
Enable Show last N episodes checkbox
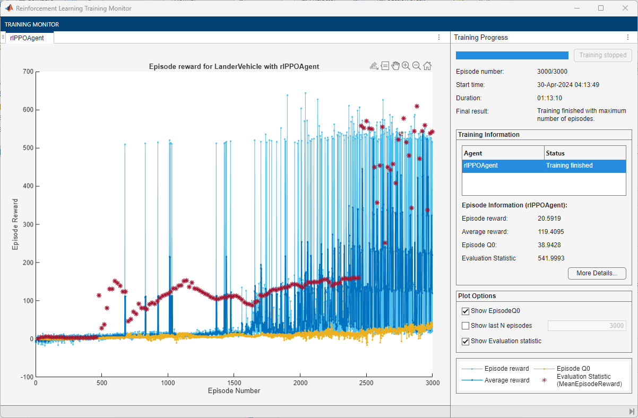click(465, 326)
